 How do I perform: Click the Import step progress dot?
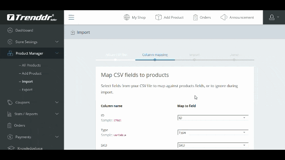(x=195, y=60)
